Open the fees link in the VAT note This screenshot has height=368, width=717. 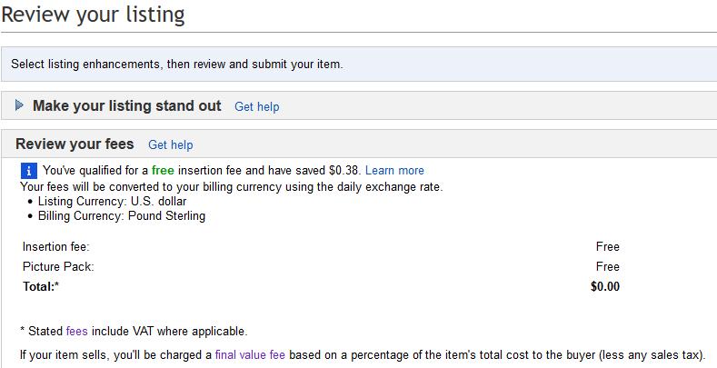tap(76, 331)
